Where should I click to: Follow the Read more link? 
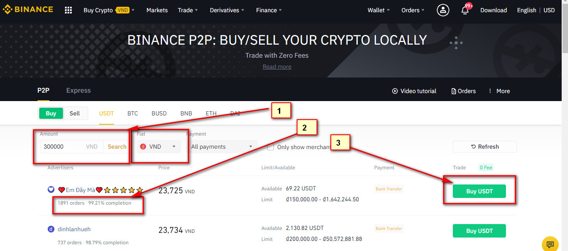pyautogui.click(x=277, y=67)
